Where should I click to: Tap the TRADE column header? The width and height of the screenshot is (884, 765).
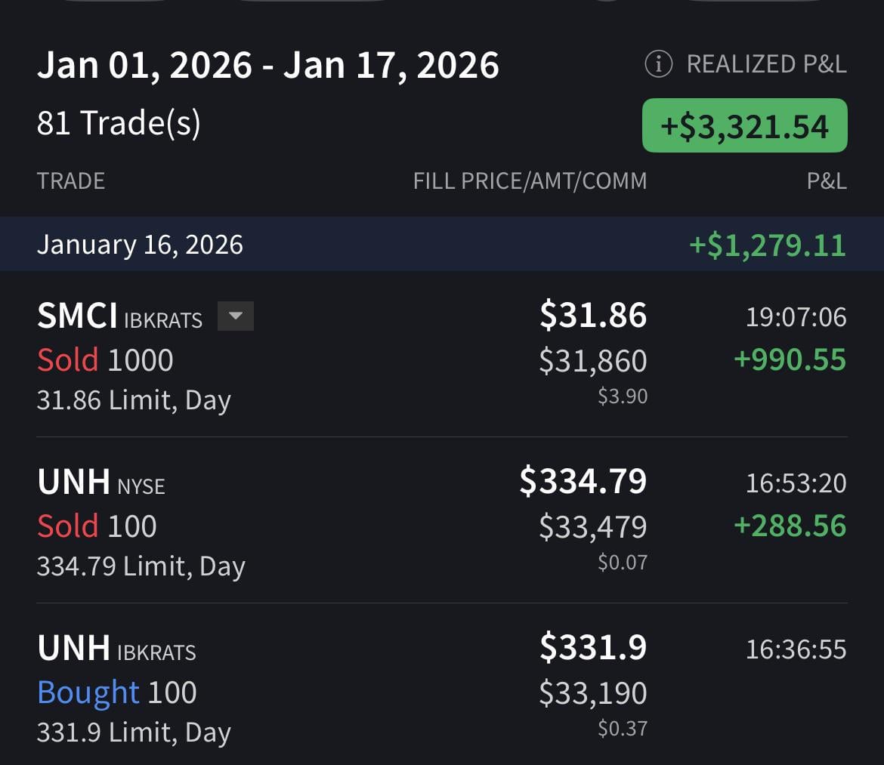click(71, 181)
